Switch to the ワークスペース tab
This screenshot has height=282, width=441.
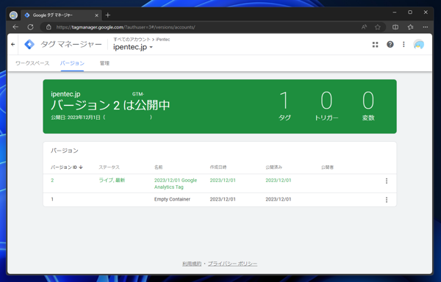tap(32, 63)
